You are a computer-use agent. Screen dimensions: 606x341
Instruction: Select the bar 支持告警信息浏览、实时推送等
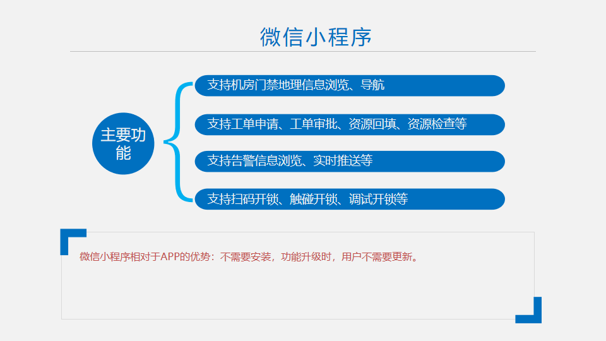[x=350, y=161]
